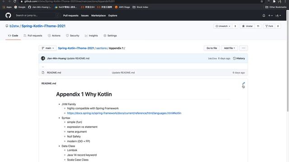Open the Stock index bookmark folder

click(x=140, y=7)
